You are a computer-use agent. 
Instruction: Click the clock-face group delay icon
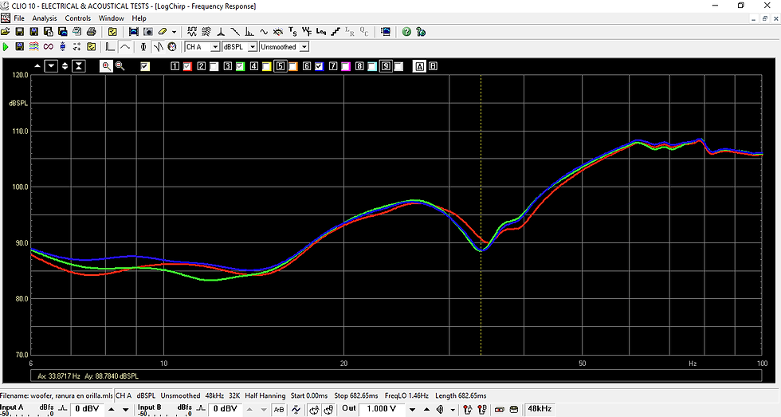(x=172, y=47)
